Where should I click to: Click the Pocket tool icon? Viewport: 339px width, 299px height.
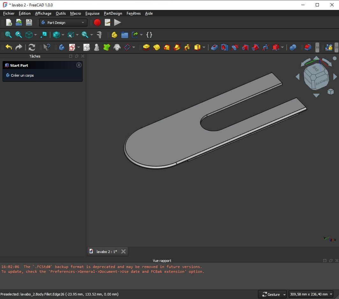(x=215, y=47)
